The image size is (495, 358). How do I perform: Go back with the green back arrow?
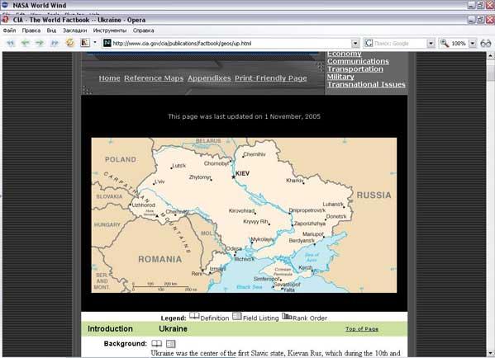point(25,43)
